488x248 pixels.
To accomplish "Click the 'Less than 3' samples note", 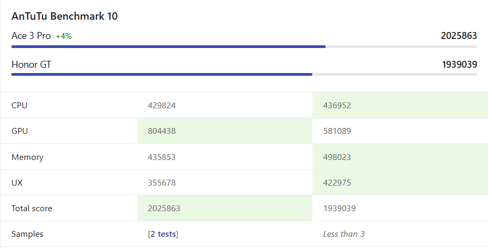I will click(x=344, y=234).
